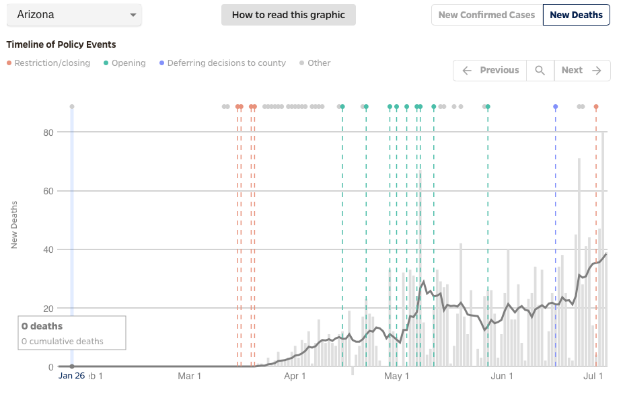Click the Next event button
Viewport: 623px width, 394px height.
coord(581,71)
